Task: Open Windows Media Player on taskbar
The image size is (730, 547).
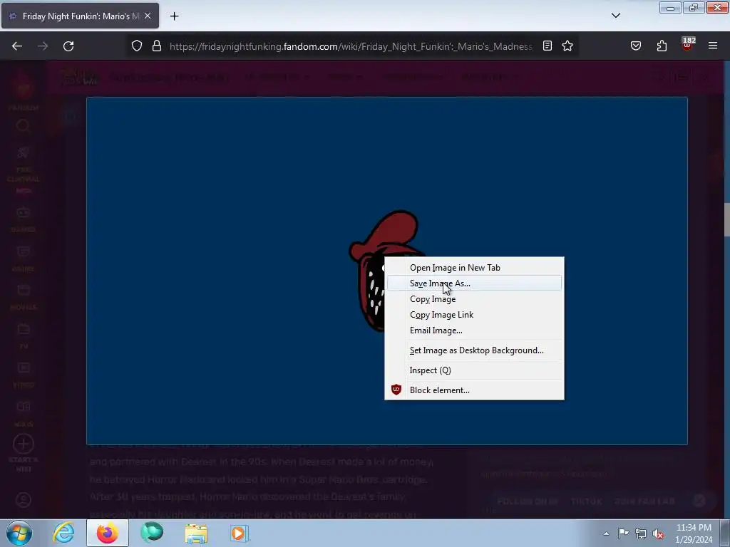Action: pos(240,533)
